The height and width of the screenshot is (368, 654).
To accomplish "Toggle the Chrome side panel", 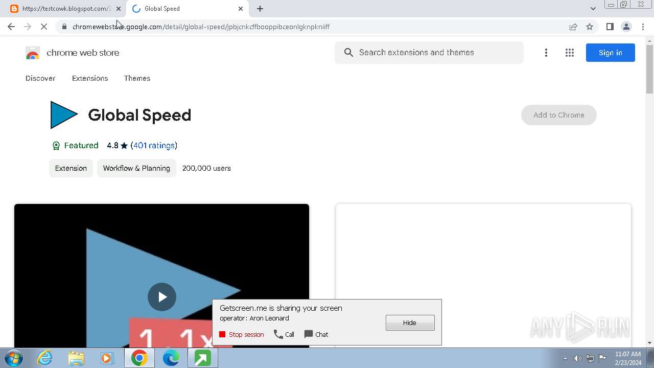I will [610, 27].
